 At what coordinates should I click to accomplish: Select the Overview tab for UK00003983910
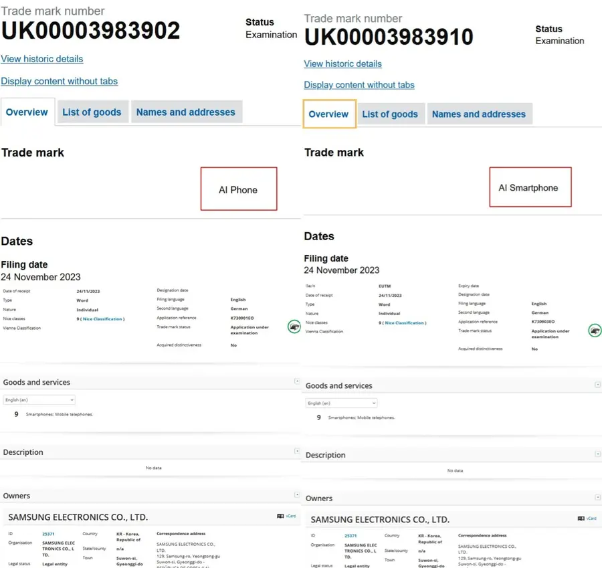[328, 114]
